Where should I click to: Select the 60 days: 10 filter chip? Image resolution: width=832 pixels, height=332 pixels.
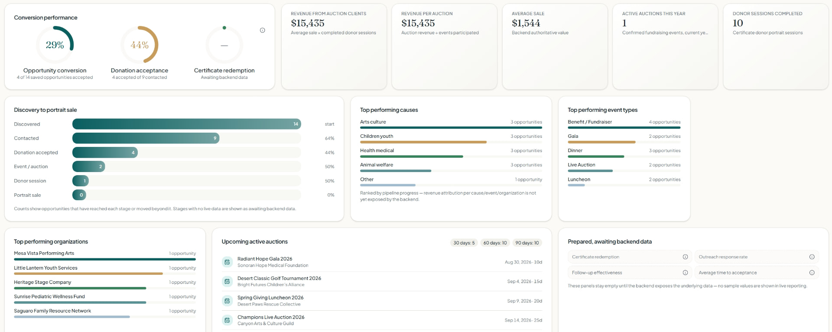click(x=495, y=243)
